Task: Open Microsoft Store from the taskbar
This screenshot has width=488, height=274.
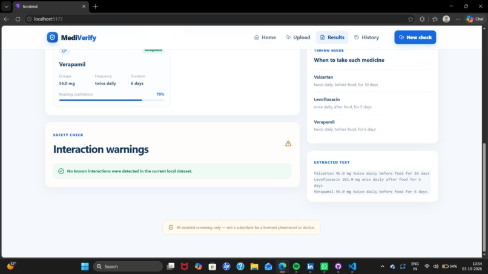Action: [x=213, y=267]
